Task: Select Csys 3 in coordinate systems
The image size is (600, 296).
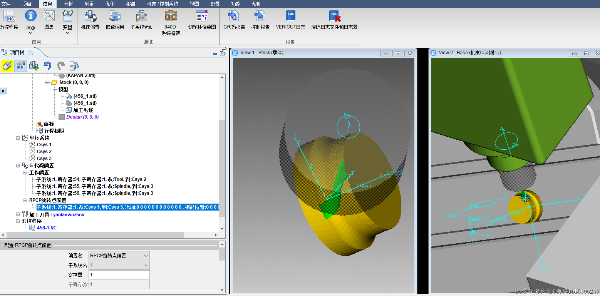Action: 44,159
